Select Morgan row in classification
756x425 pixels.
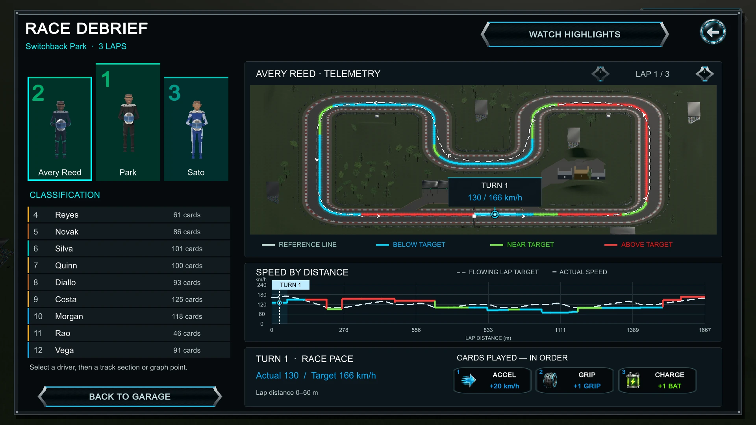click(x=129, y=316)
